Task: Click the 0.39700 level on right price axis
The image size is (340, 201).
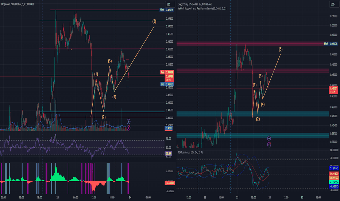Action: (x=334, y=134)
